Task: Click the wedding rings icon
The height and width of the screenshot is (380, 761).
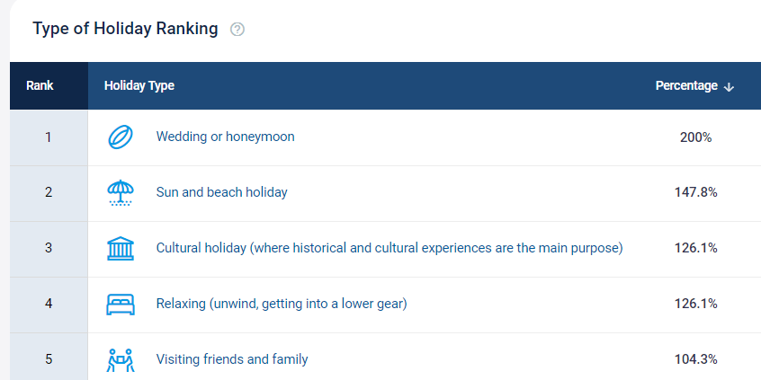Action: (121, 137)
